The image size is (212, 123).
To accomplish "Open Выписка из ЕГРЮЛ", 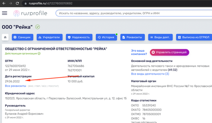I will click(x=194, y=37).
